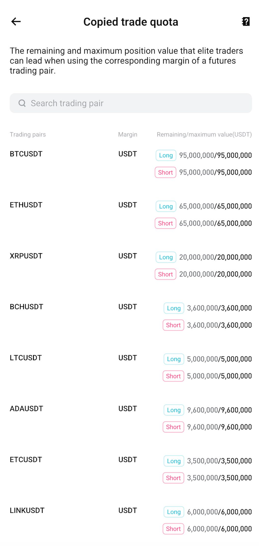
Task: Open the BCHUSDT pair row
Action: [x=26, y=307]
